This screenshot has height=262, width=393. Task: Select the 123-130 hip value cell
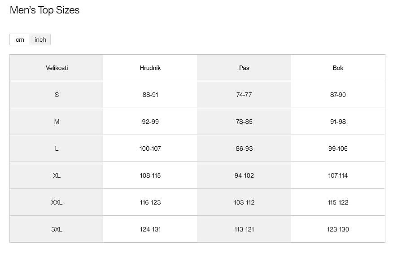click(338, 229)
